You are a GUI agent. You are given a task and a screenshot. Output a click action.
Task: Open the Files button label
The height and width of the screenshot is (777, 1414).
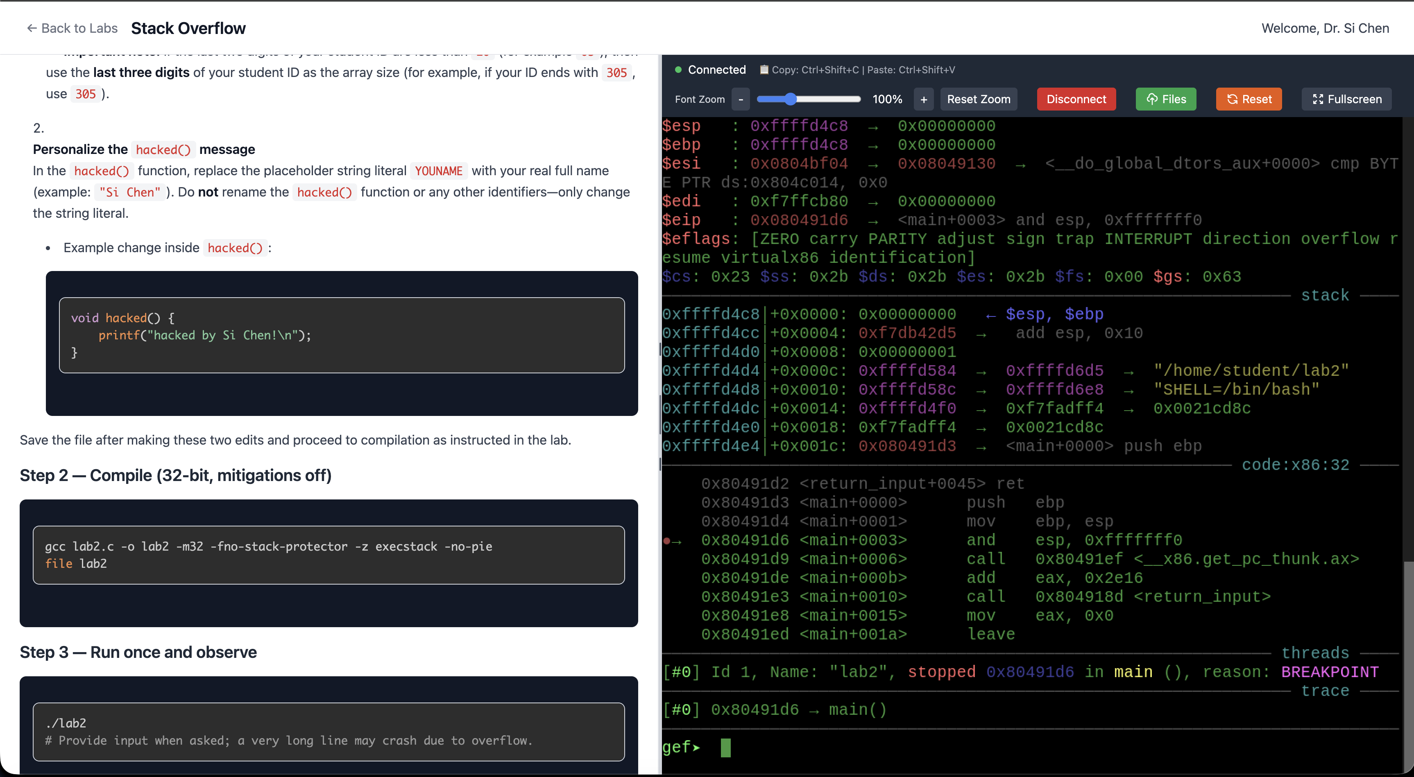tap(1174, 99)
